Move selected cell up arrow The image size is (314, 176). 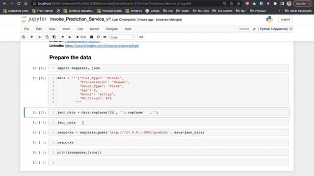click(x=63, y=37)
